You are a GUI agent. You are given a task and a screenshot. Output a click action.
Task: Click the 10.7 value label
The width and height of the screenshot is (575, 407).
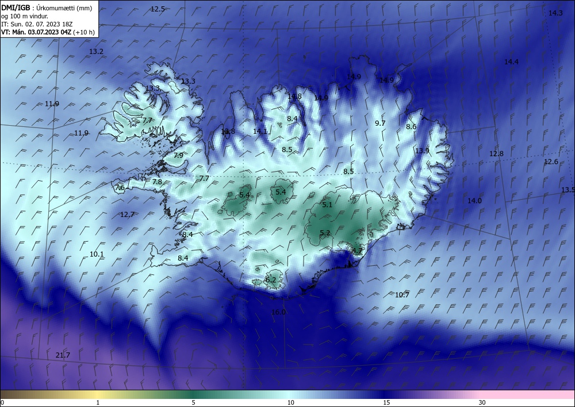click(x=402, y=294)
